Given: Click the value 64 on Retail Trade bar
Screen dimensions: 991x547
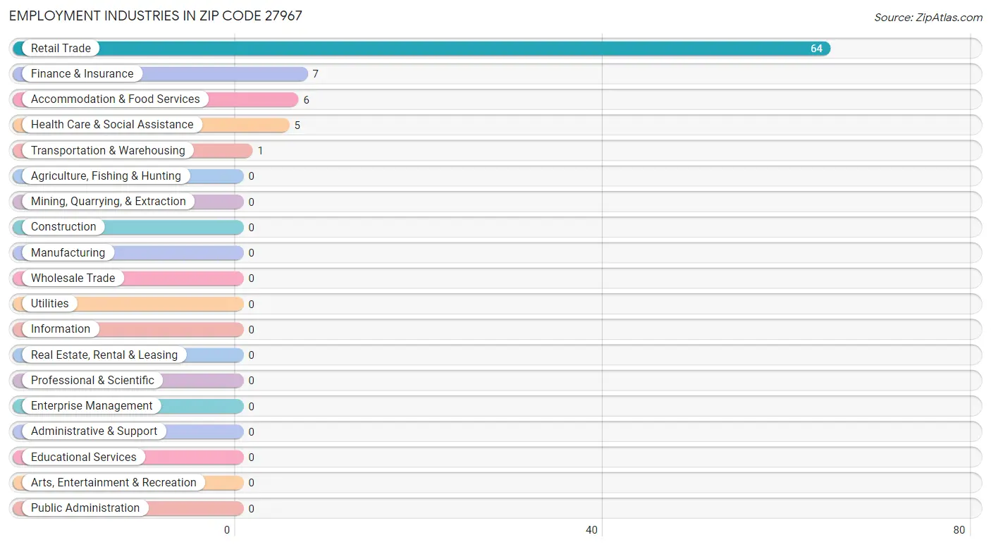Looking at the screenshot, I should [816, 49].
